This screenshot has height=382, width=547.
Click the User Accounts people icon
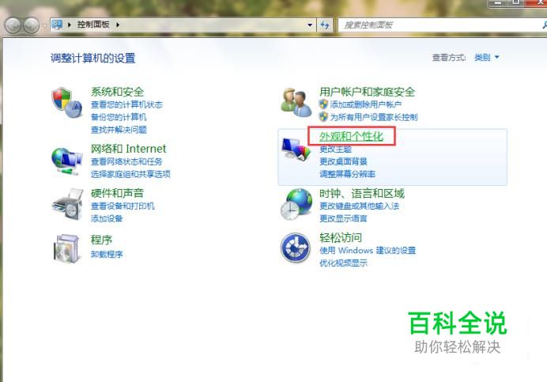(x=296, y=102)
